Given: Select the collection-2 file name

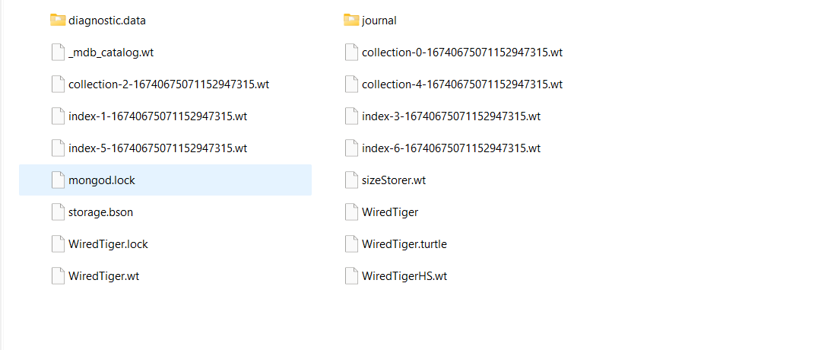Looking at the screenshot, I should [x=168, y=84].
